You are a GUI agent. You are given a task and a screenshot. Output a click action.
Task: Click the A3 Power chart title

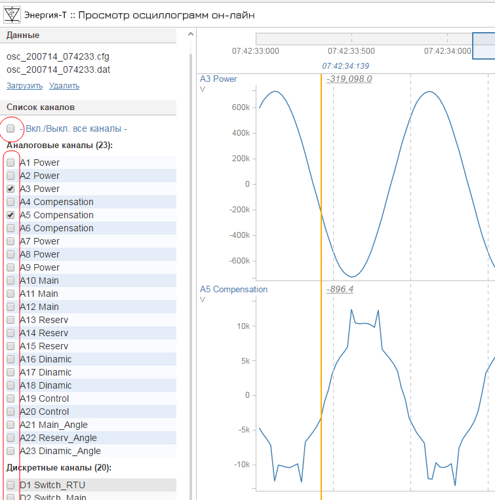click(218, 79)
